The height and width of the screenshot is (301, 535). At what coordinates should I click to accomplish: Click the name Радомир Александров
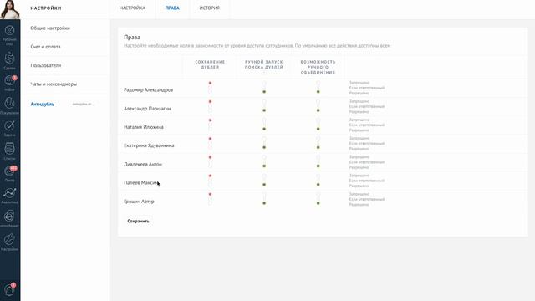point(149,90)
